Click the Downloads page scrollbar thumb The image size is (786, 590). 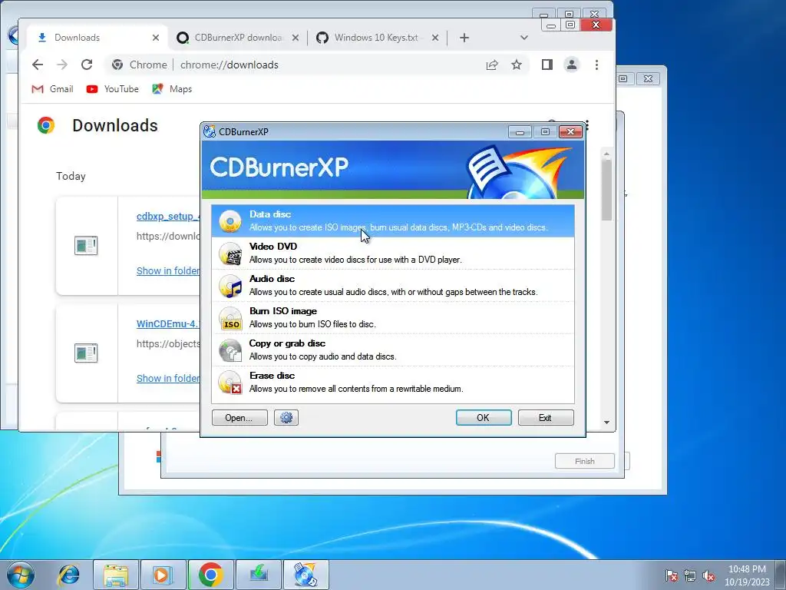pyautogui.click(x=606, y=191)
